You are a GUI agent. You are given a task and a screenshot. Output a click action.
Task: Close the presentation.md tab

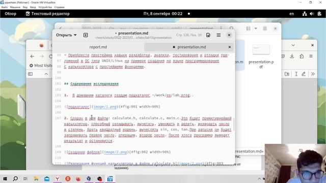[230, 47]
